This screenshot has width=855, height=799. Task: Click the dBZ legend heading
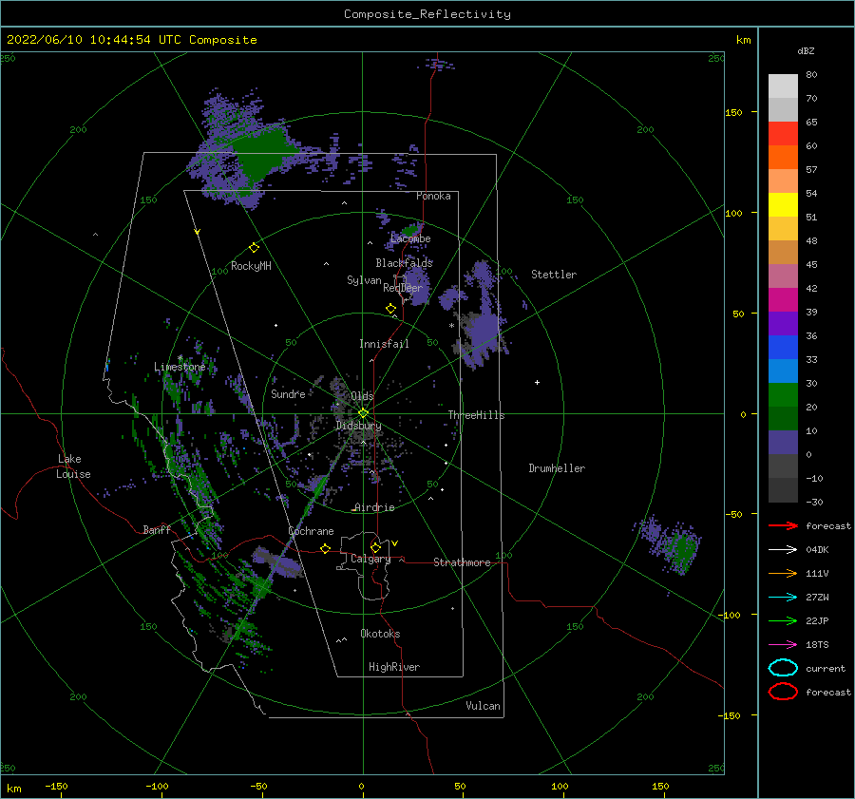[x=806, y=50]
